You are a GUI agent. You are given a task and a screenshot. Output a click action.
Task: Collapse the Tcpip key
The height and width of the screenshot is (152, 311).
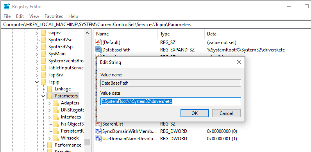coord(37,82)
